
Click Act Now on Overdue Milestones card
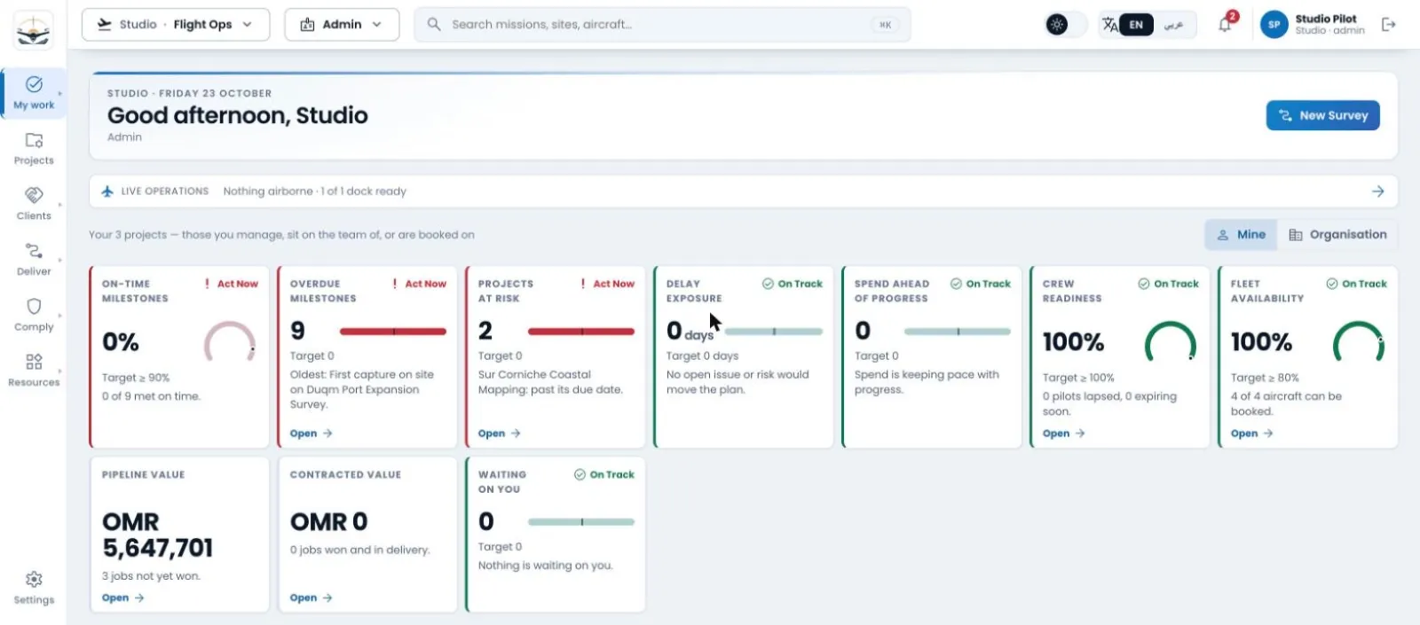[419, 284]
